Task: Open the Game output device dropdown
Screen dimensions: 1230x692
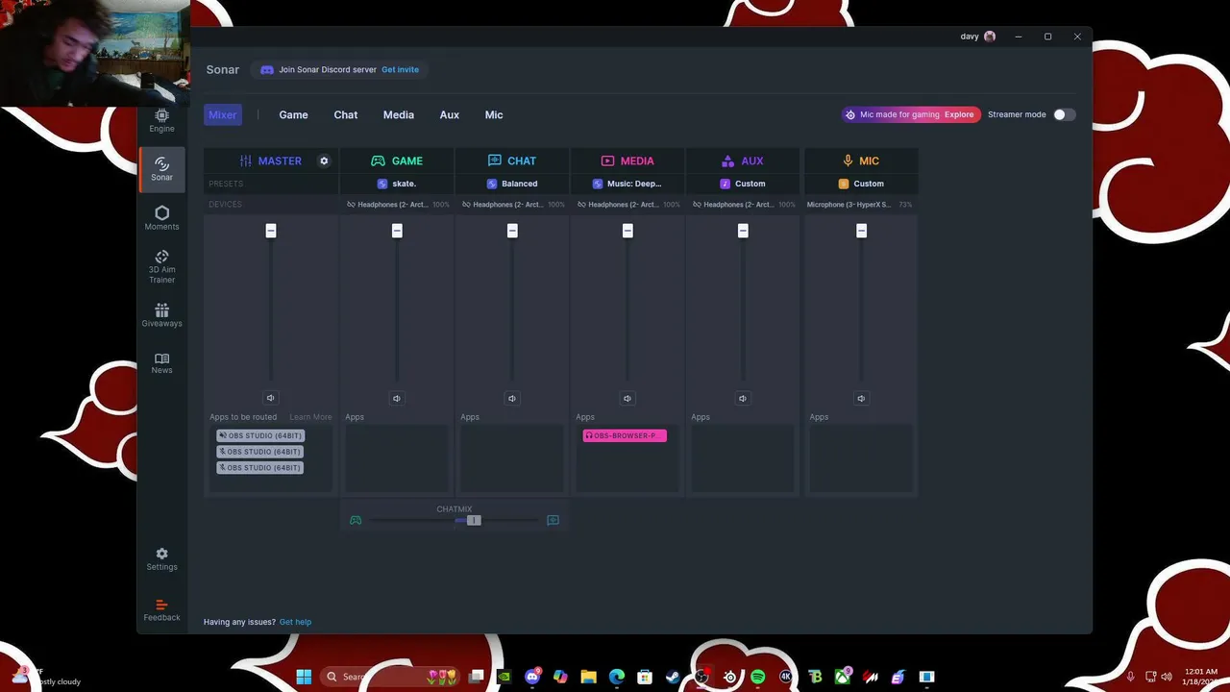Action: [398, 205]
